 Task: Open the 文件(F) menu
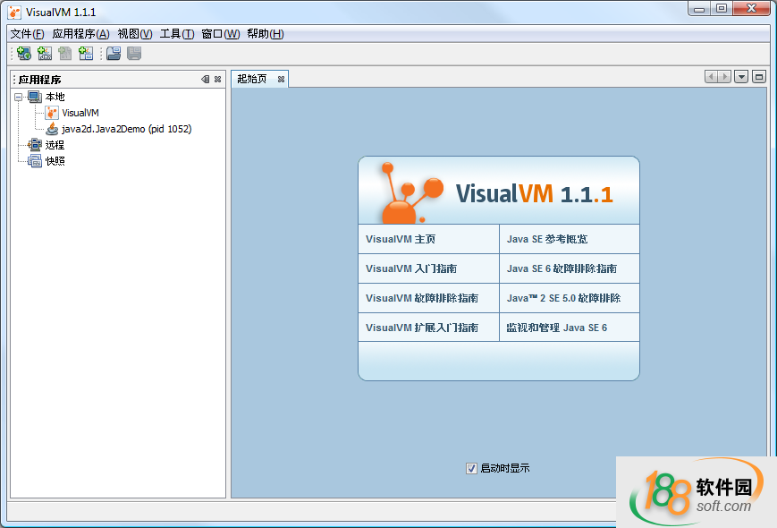27,34
